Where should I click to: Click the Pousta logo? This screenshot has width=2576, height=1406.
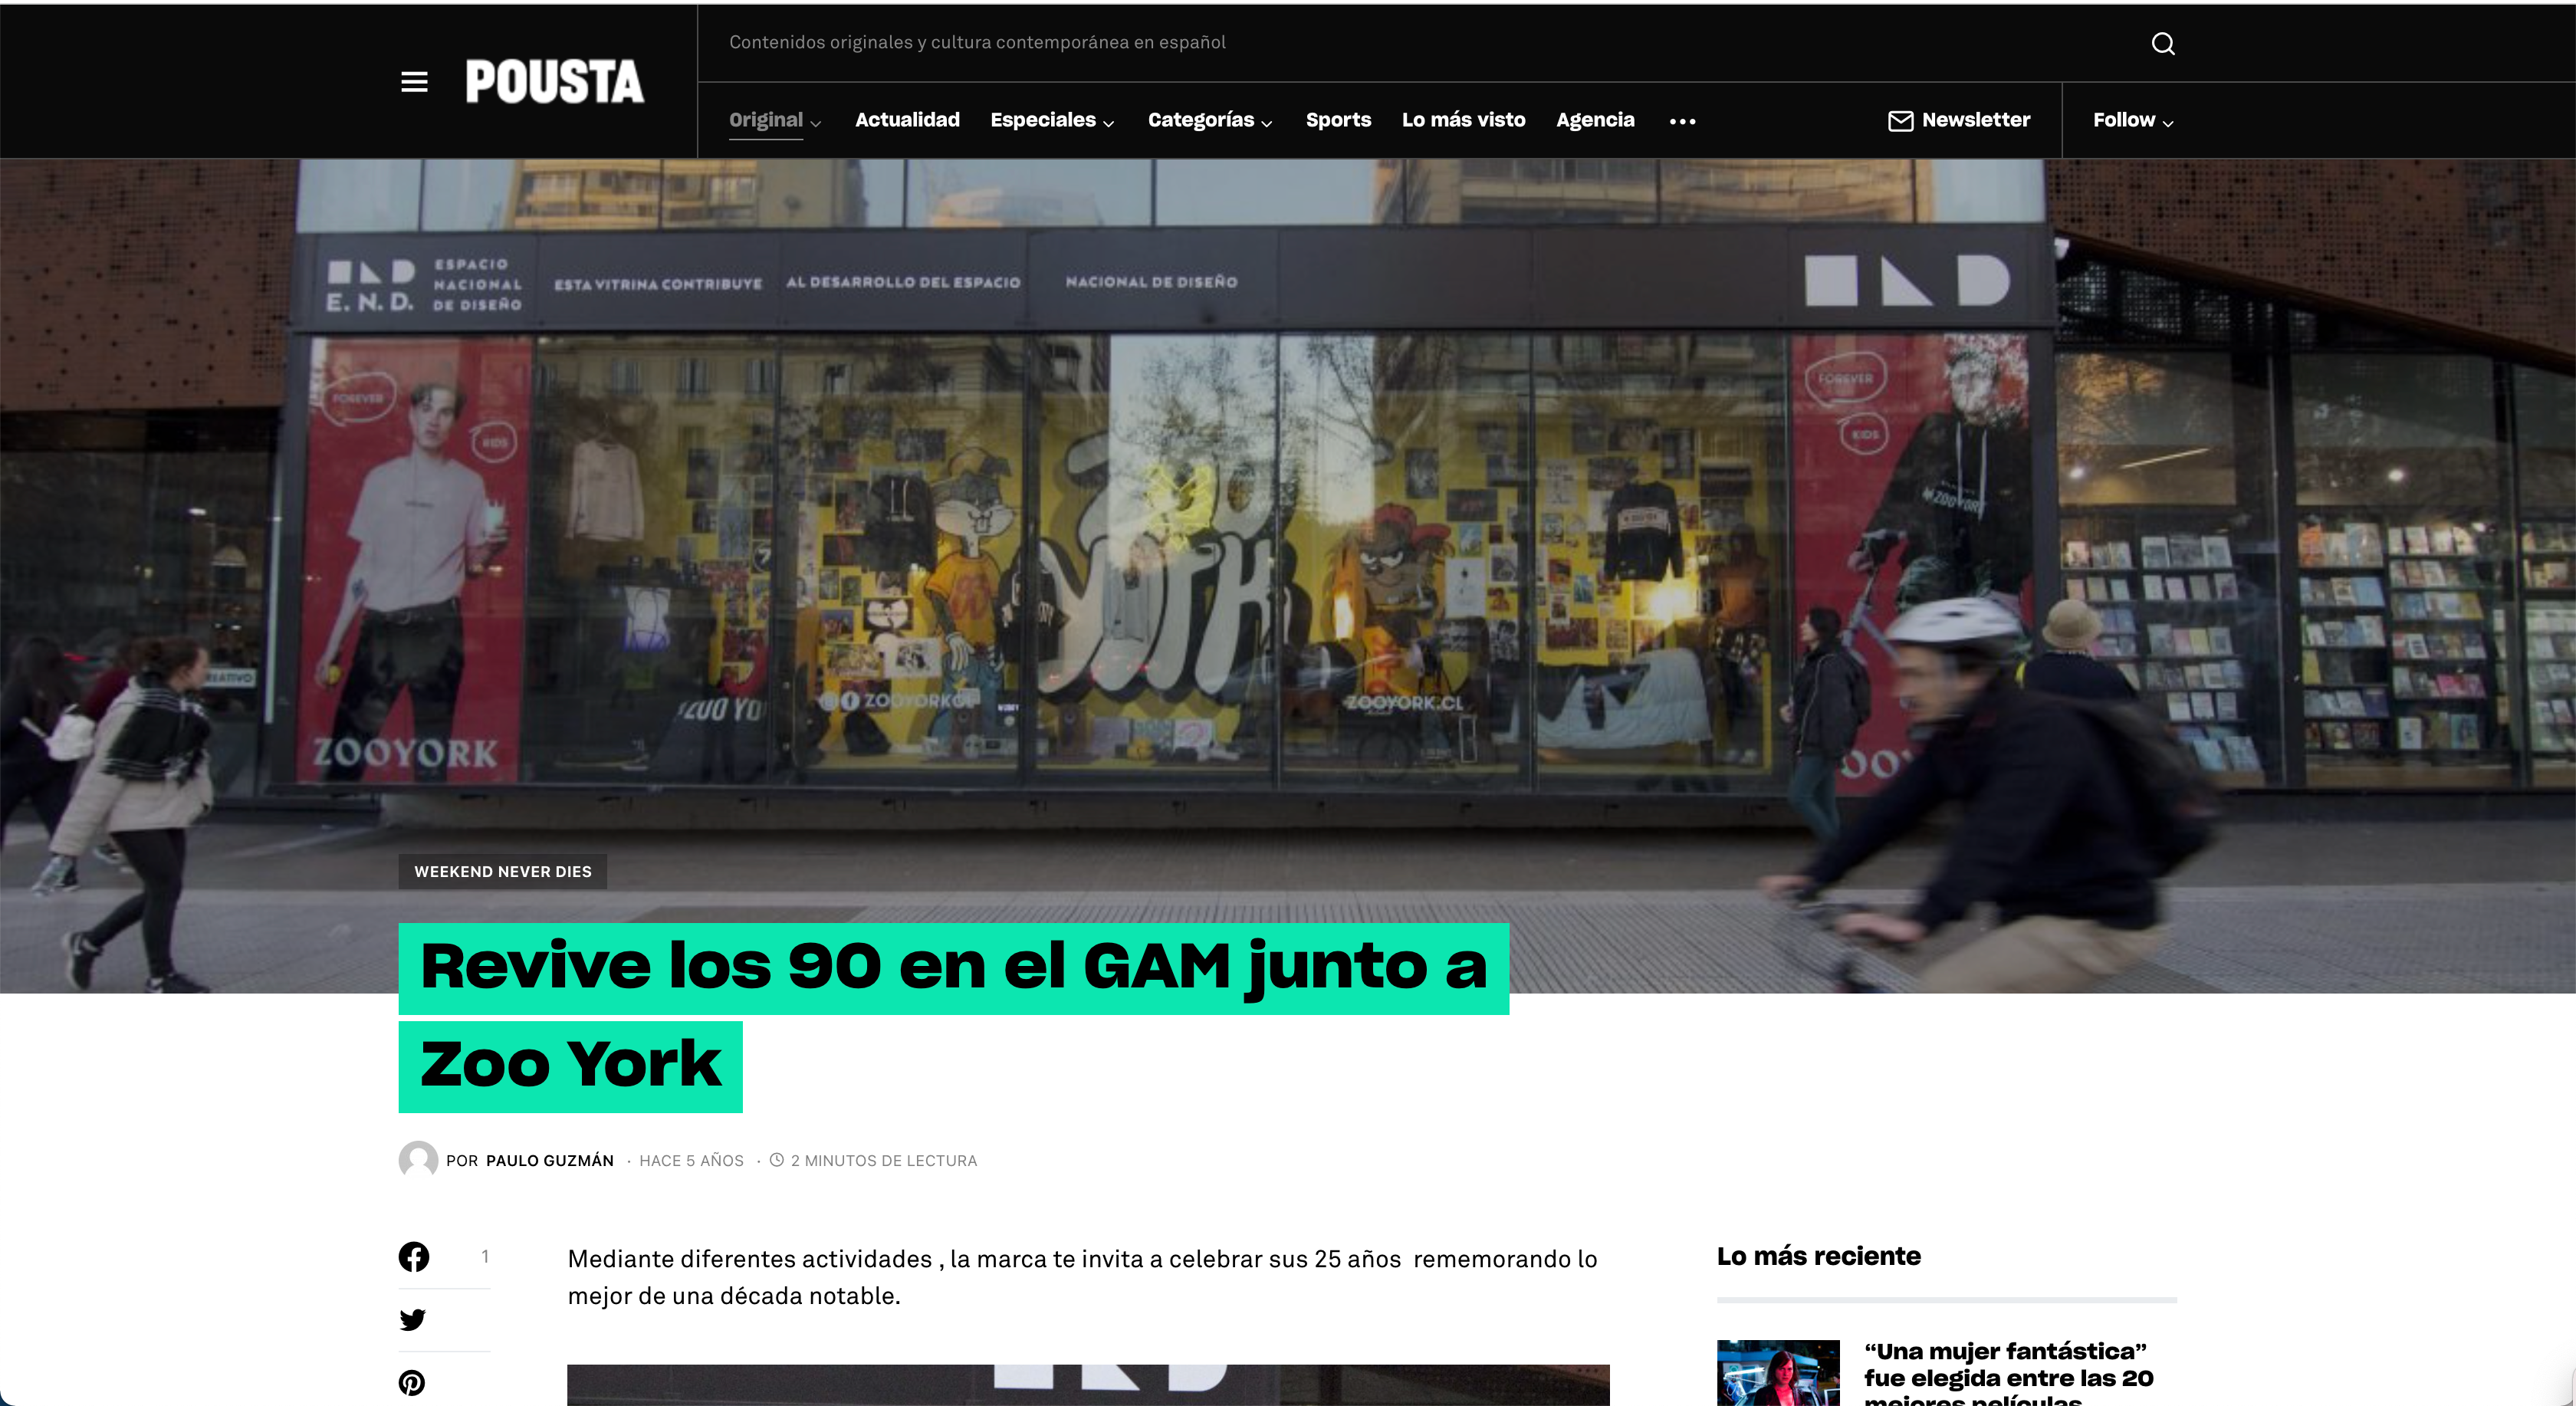coord(554,82)
